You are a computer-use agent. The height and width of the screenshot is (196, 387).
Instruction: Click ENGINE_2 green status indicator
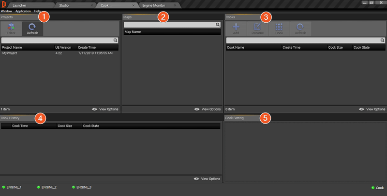click(39, 187)
